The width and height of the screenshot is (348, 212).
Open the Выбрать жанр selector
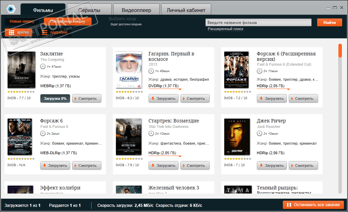click(x=122, y=19)
